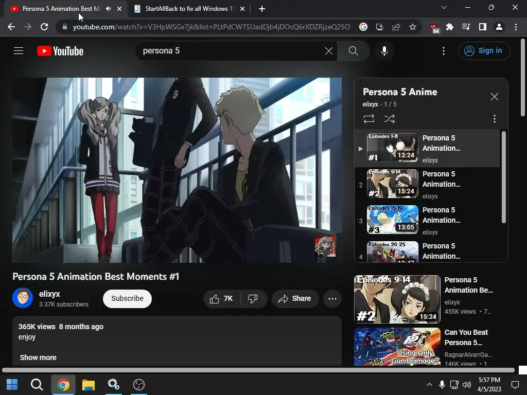This screenshot has width=527, height=395.
Task: Install app icon in address bar
Action: click(379, 27)
